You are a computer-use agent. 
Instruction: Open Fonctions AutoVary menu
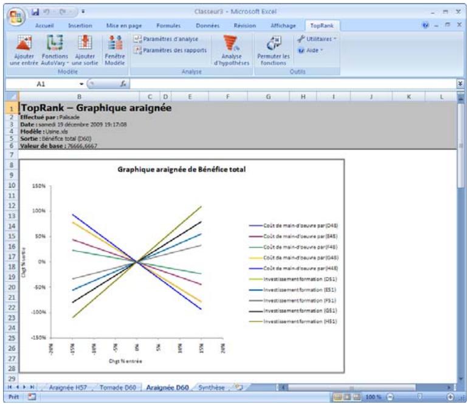coord(55,50)
